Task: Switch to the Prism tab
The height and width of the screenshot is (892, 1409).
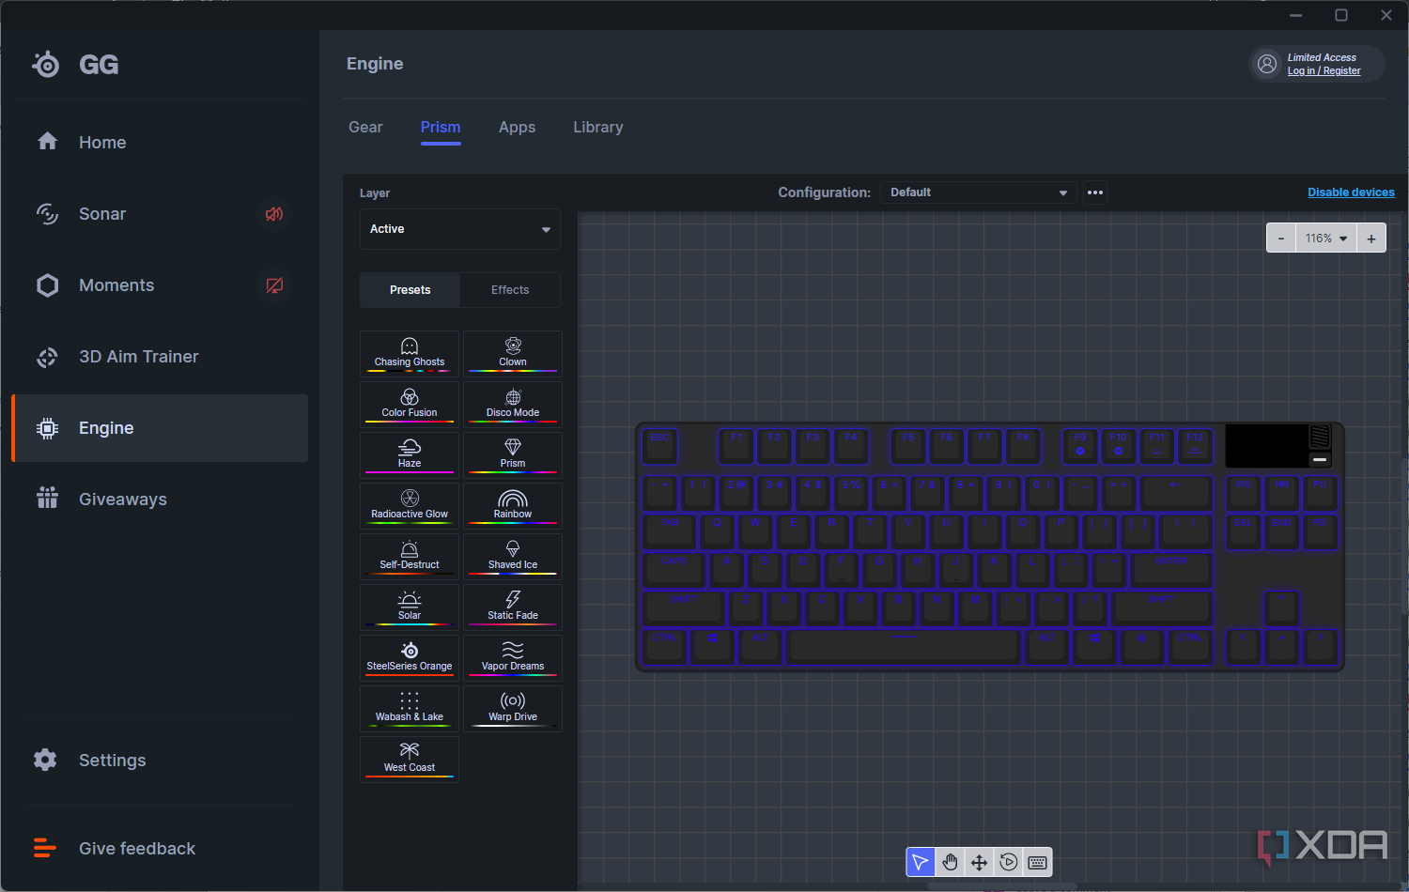Action: (441, 127)
